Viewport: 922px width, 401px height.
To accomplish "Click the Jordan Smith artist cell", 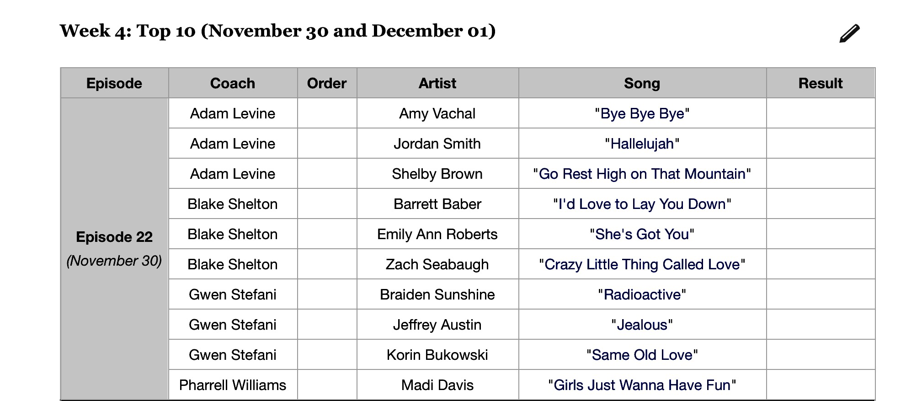I will point(437,144).
